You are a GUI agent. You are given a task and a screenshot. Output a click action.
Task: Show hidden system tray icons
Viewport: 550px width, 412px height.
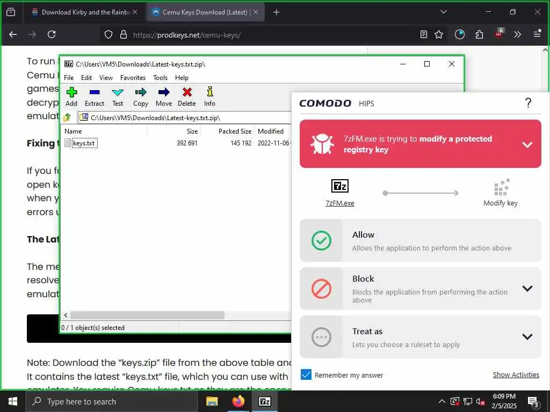point(442,401)
